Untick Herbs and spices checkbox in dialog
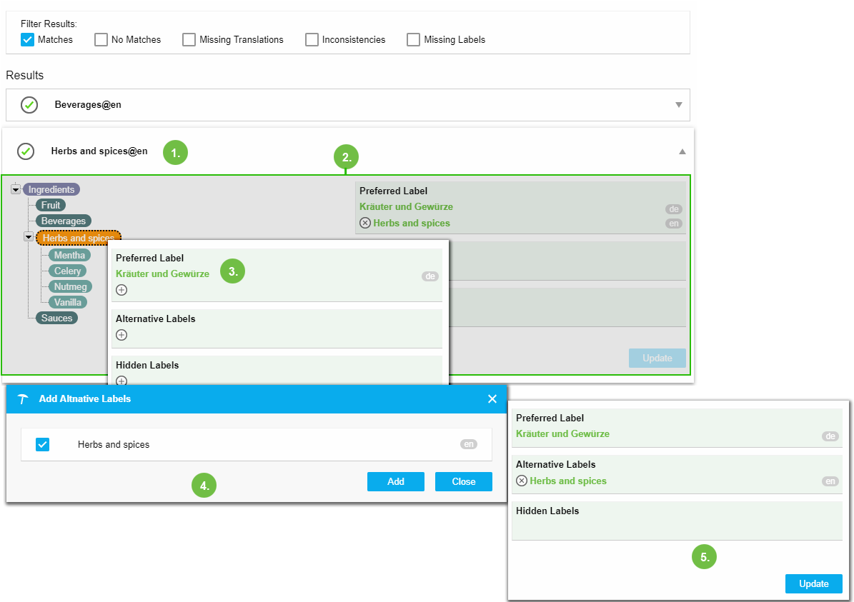 43,445
